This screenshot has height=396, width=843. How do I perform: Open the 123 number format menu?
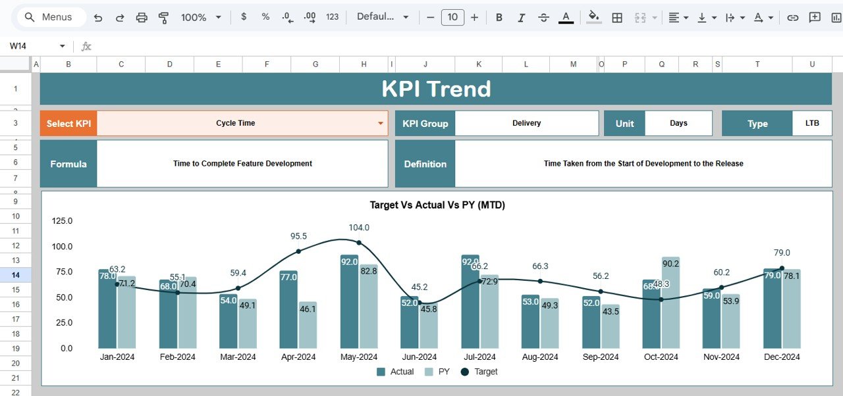[x=333, y=17]
